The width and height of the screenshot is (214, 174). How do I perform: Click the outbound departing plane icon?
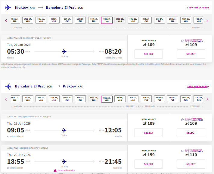(8, 8)
